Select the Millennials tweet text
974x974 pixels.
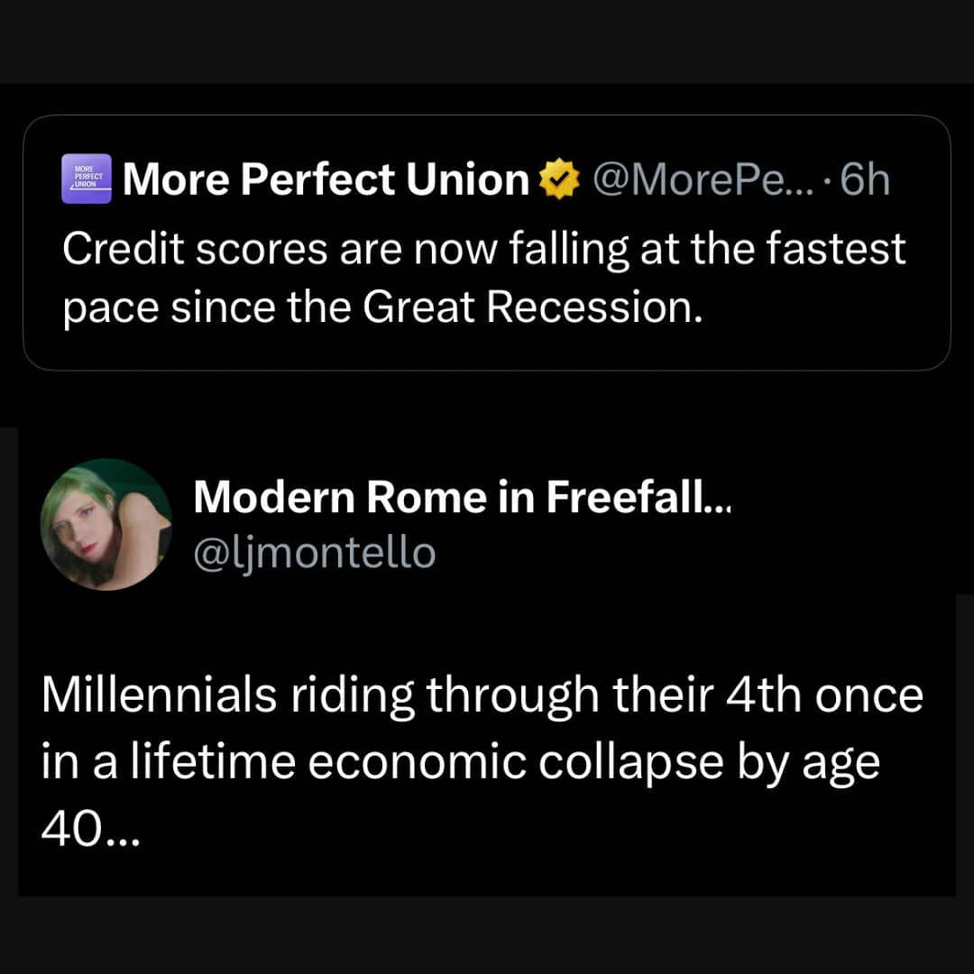point(482,760)
